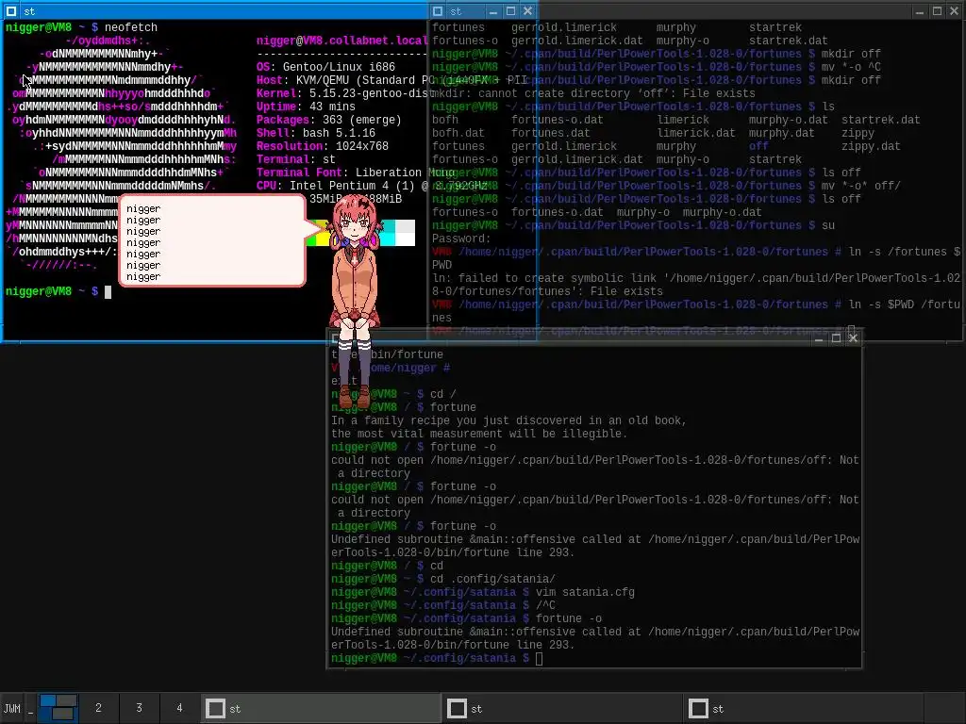Screen dimensions: 966x724
Task: Click 'zippy.dat' in the ls output
Action: click(871, 146)
